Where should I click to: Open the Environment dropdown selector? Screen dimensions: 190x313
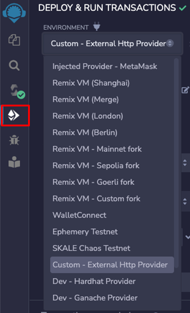(112, 43)
